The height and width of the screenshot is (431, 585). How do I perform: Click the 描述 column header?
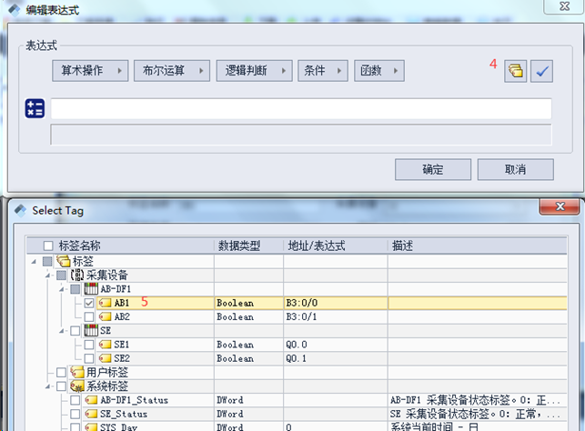point(477,246)
